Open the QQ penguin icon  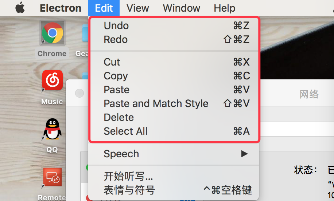click(53, 129)
